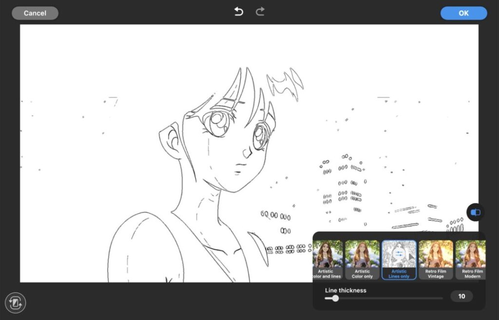Click the line thickness value field showing 10

461,296
